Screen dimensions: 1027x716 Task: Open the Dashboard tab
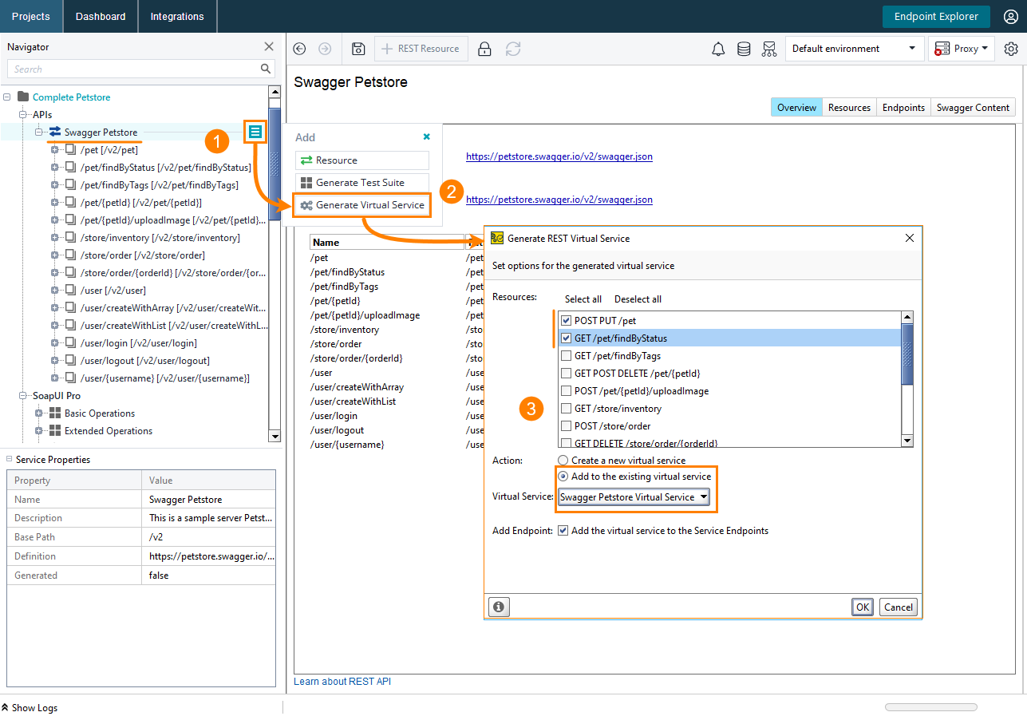101,16
